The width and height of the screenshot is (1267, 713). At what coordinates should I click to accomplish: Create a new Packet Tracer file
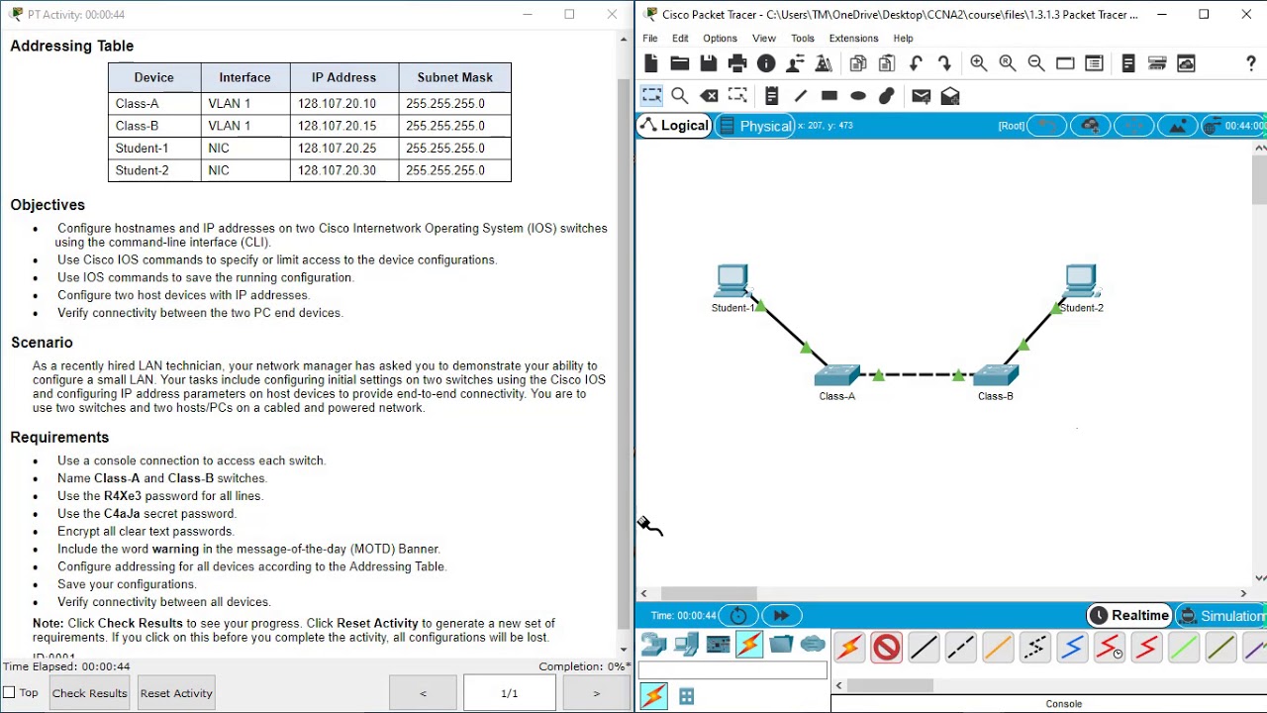point(650,63)
